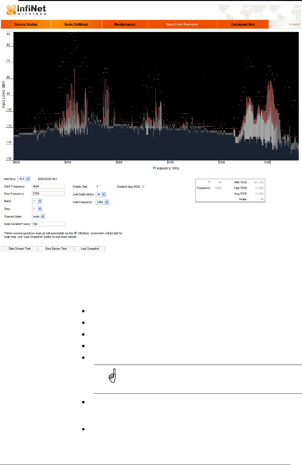Click the 5100 frequency axis tick label
This screenshot has width=302, height=465.
click(x=171, y=162)
